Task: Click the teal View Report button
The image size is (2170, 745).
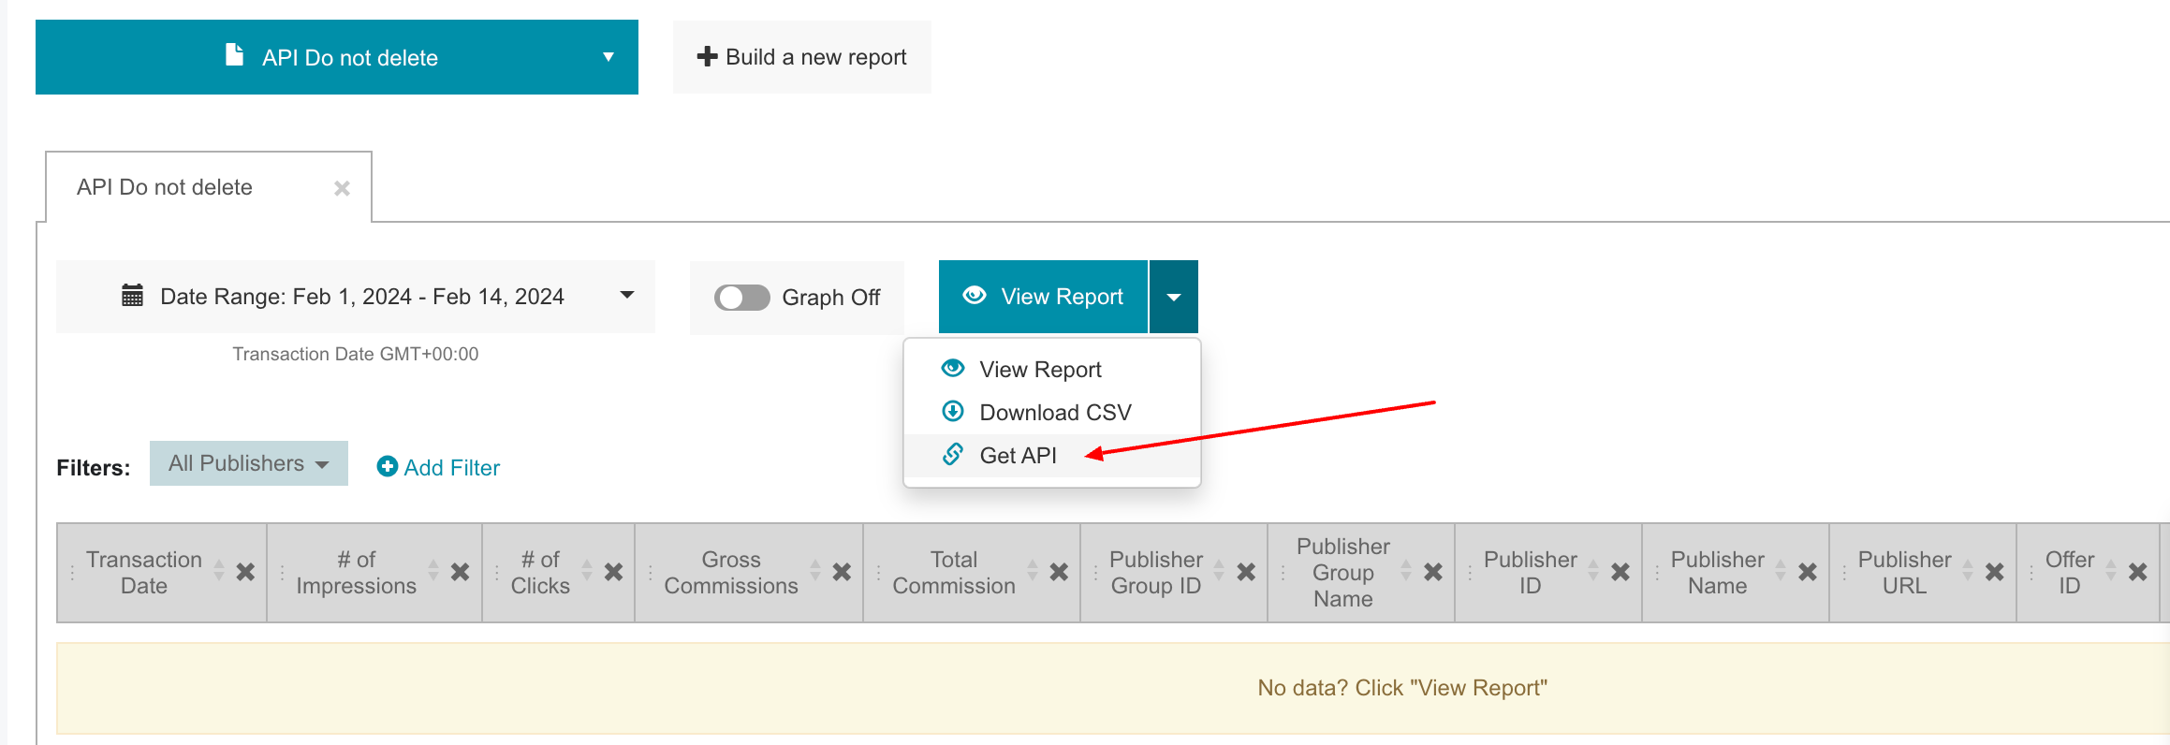Action: 1043,297
